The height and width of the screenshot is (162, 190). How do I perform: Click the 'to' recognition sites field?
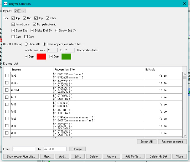coord(70,50)
